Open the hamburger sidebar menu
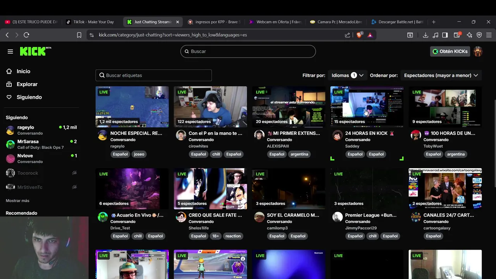Image resolution: width=496 pixels, height=279 pixels. point(10,51)
